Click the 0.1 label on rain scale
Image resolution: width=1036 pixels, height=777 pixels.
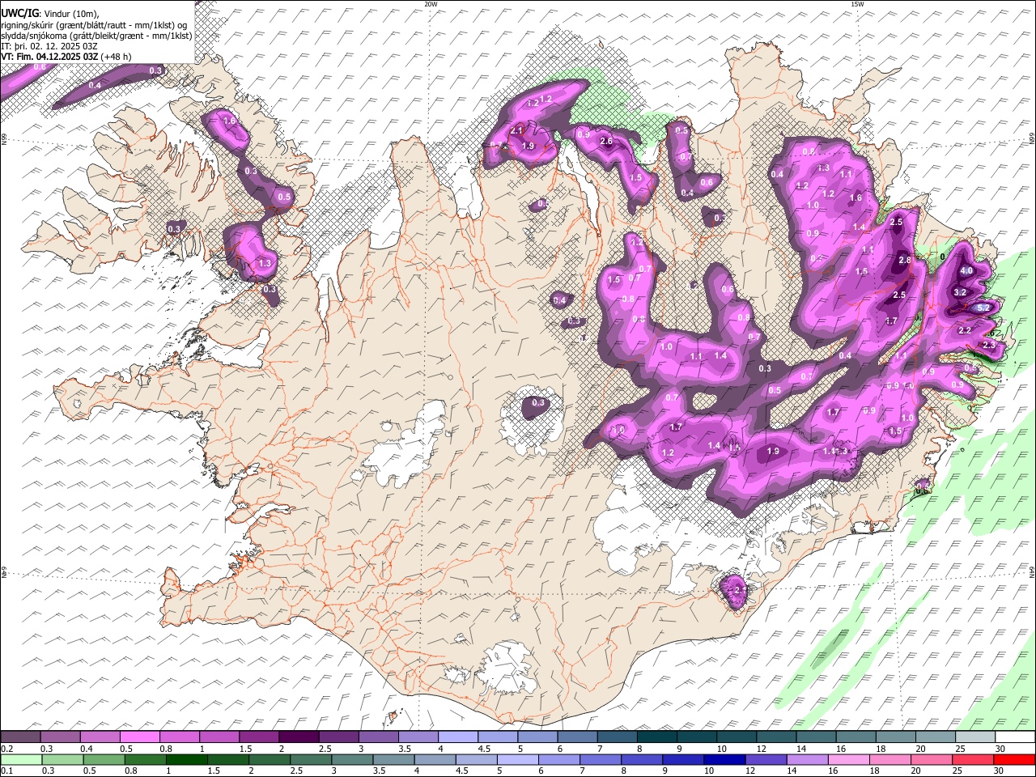pos(6,771)
